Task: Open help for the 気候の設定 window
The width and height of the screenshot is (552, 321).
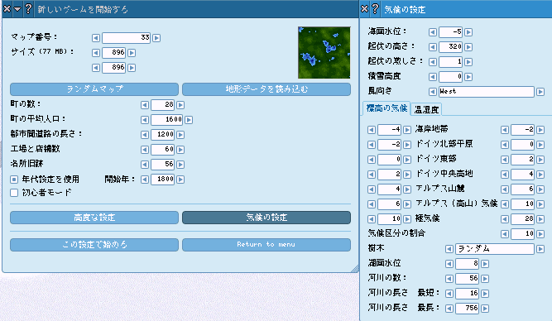Action: coord(375,8)
